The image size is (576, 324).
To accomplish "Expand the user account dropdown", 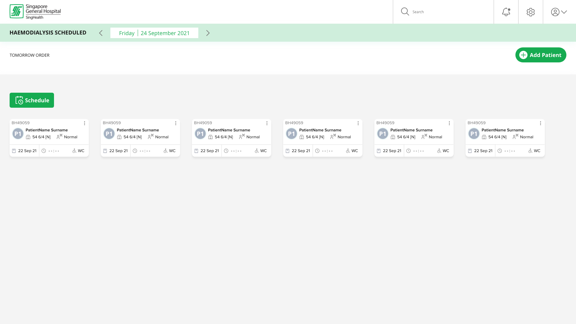I will pyautogui.click(x=559, y=12).
